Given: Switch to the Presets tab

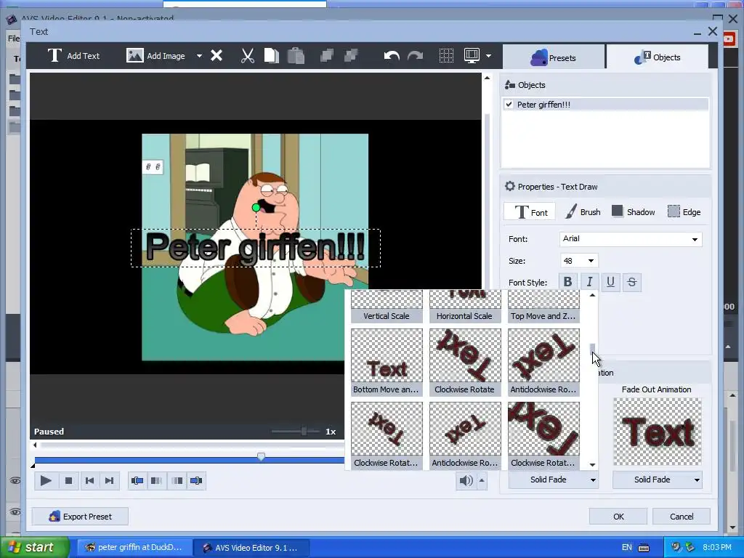Looking at the screenshot, I should (x=553, y=58).
